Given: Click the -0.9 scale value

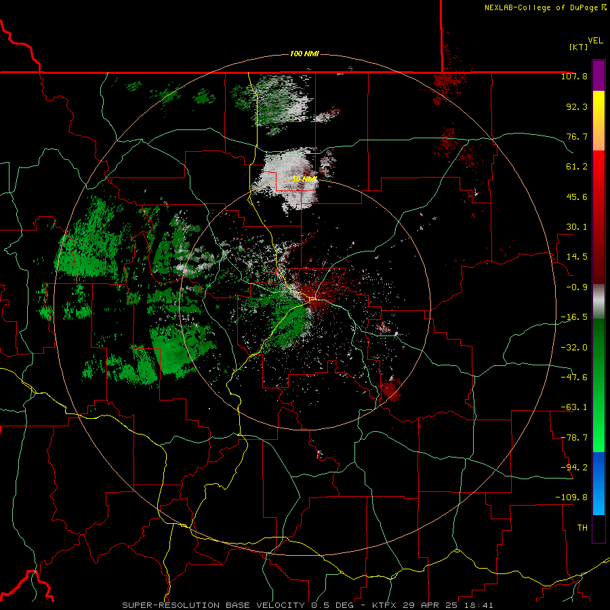Looking at the screenshot, I should pos(577,287).
